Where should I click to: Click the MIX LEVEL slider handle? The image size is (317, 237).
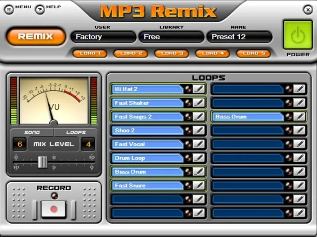42,162
